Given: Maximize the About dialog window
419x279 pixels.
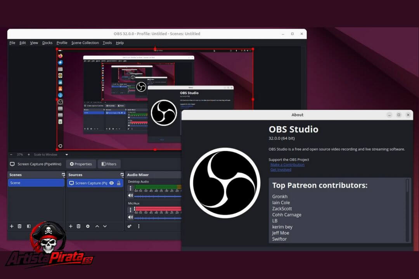Looking at the screenshot, I should point(399,115).
